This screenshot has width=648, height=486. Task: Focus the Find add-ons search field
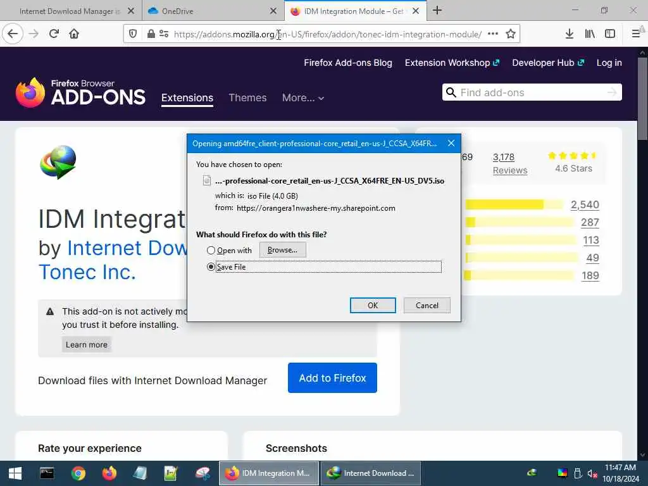pos(532,92)
